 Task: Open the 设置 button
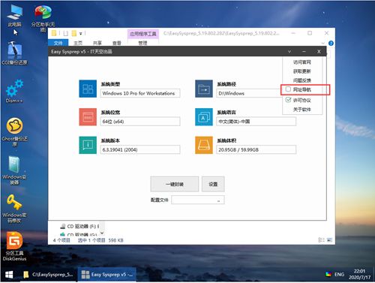pyautogui.click(x=213, y=184)
